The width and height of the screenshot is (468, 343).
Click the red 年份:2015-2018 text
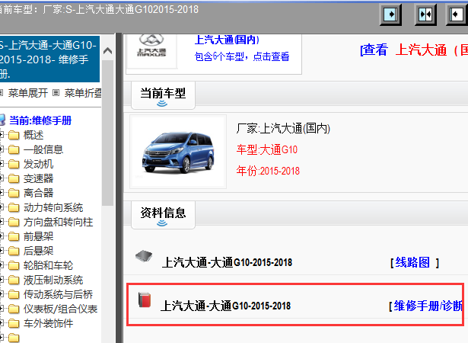[x=268, y=171]
